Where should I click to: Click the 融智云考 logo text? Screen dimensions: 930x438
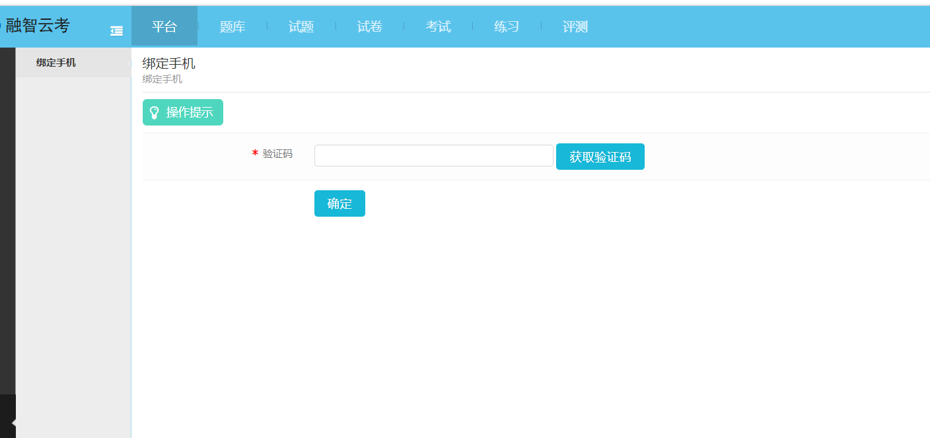[38, 26]
